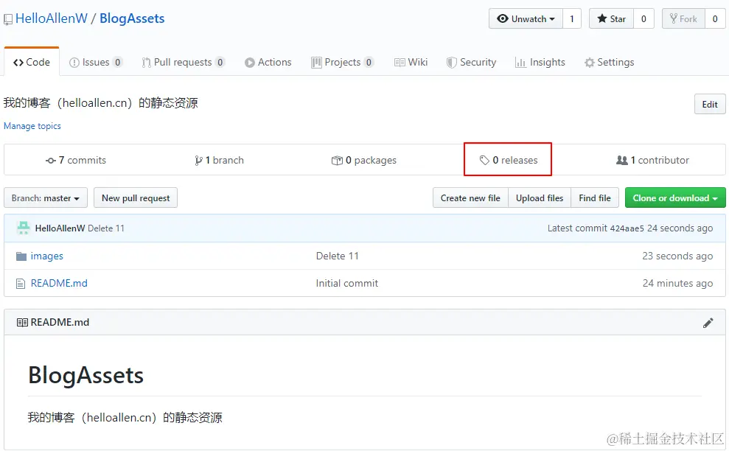
Task: Open the Initial commit message link
Action: (347, 283)
